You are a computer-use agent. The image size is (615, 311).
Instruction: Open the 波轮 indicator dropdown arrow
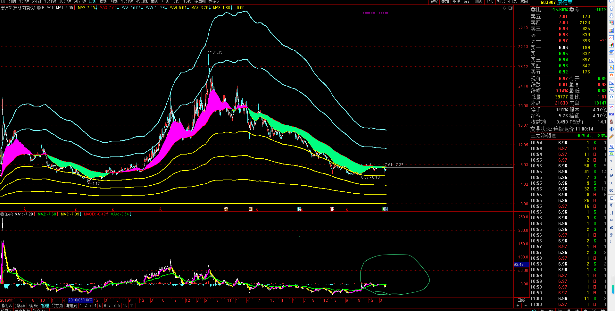pos(3,214)
